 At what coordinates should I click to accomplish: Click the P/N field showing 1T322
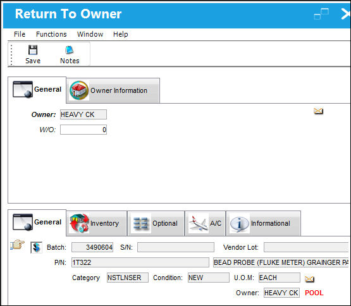click(140, 262)
